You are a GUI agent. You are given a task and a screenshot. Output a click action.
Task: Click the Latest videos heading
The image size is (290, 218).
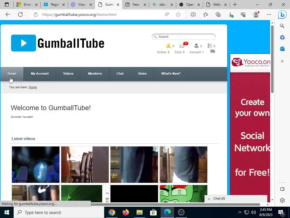[23, 139]
